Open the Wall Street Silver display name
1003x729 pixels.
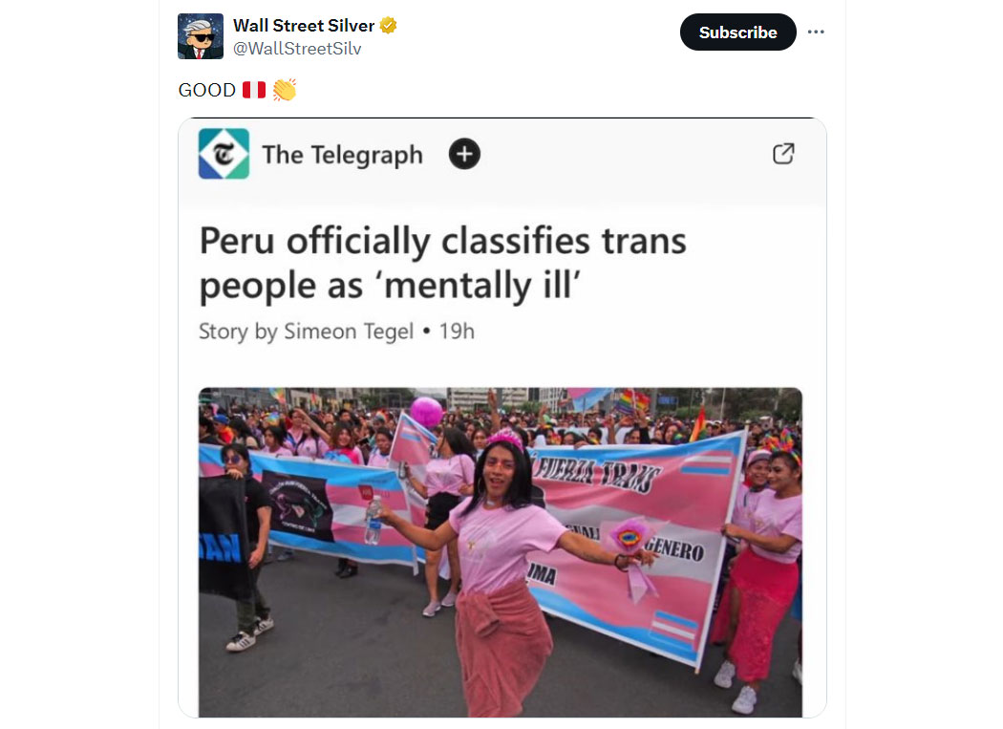click(x=304, y=26)
